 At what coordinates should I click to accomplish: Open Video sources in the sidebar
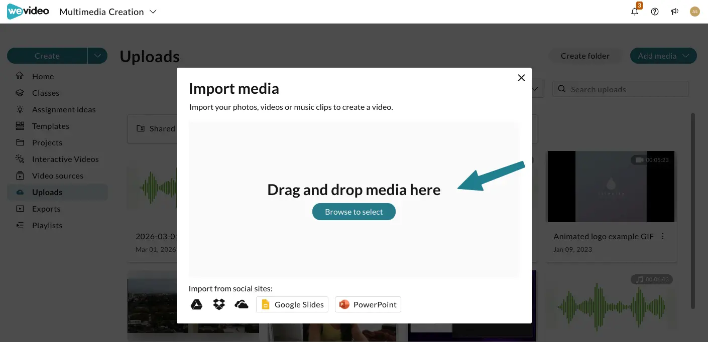[x=57, y=176]
